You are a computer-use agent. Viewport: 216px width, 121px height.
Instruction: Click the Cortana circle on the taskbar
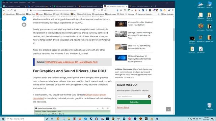(47, 119)
